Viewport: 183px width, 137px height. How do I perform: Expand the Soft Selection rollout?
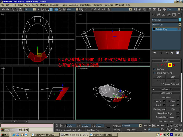point(166,89)
